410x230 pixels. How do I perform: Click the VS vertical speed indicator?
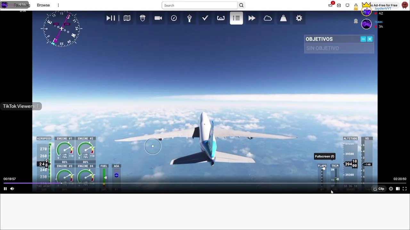pos(367,164)
